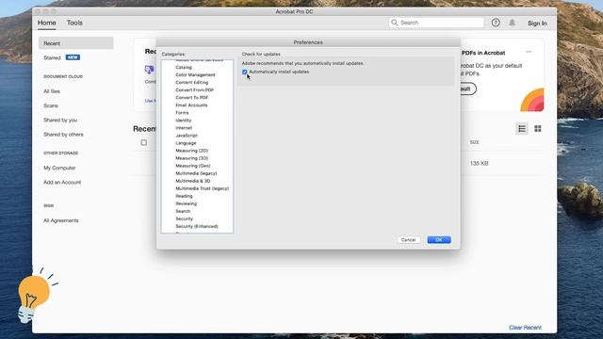Select Security (Enhanced) category

tap(197, 226)
